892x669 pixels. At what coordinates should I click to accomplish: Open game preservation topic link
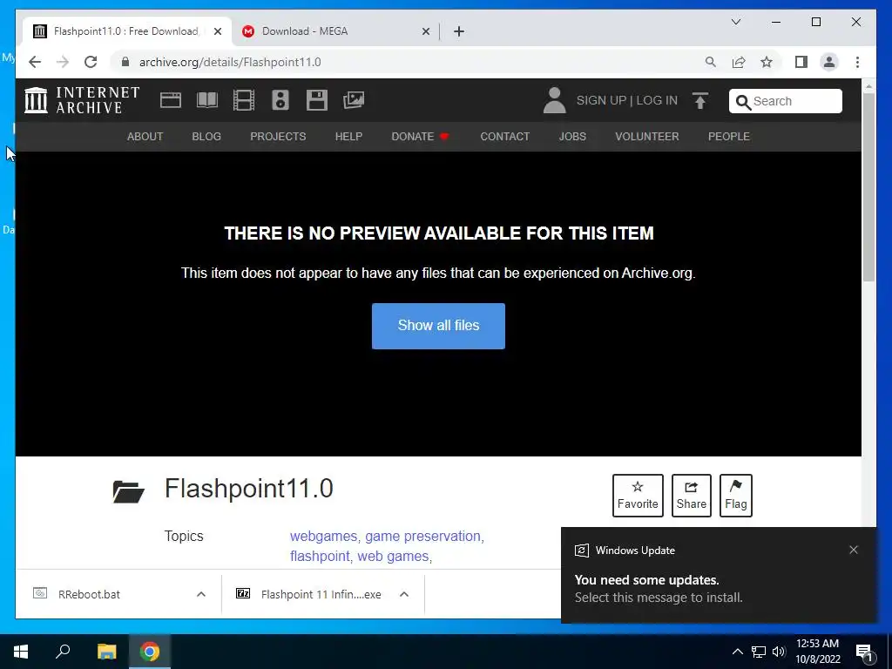coord(422,536)
